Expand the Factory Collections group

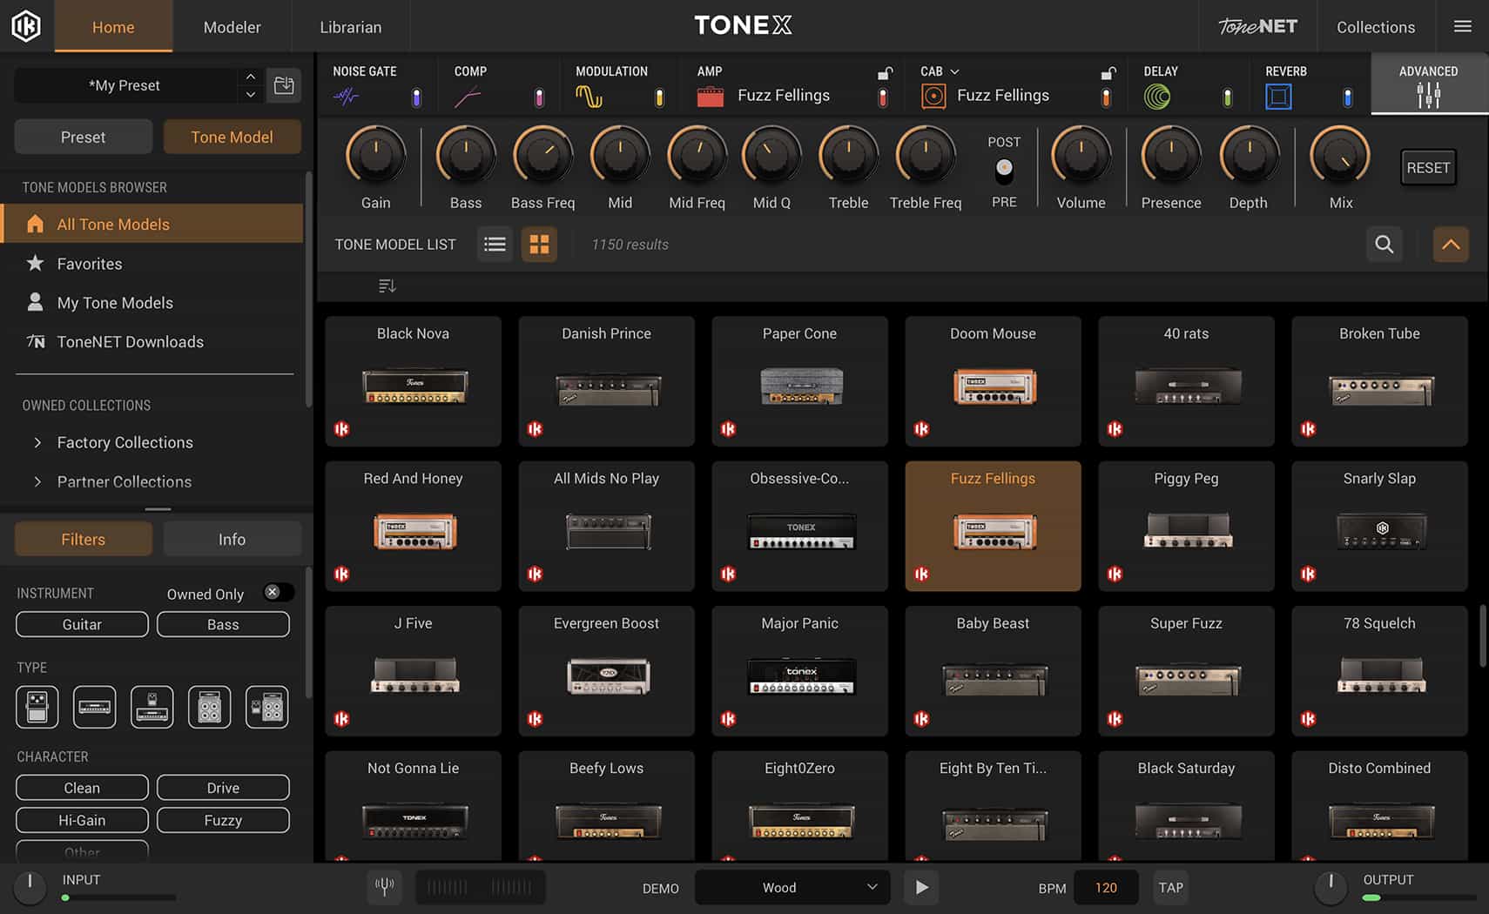click(x=38, y=442)
